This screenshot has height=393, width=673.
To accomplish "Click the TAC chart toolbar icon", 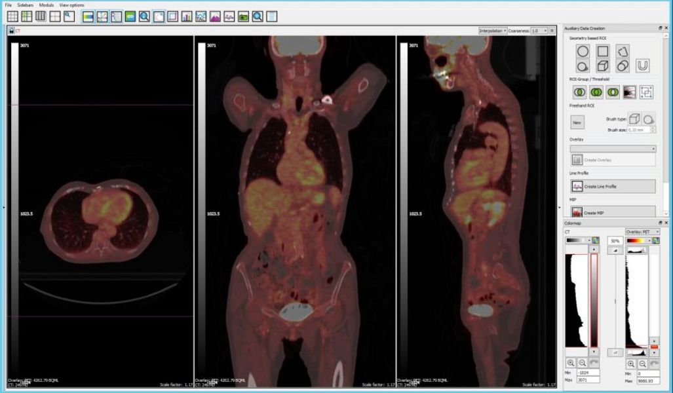I will [201, 16].
